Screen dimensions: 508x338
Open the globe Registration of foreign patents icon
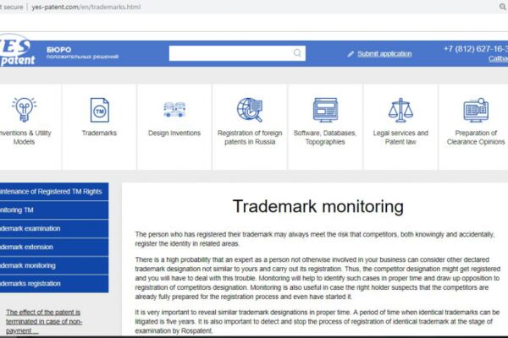point(250,110)
